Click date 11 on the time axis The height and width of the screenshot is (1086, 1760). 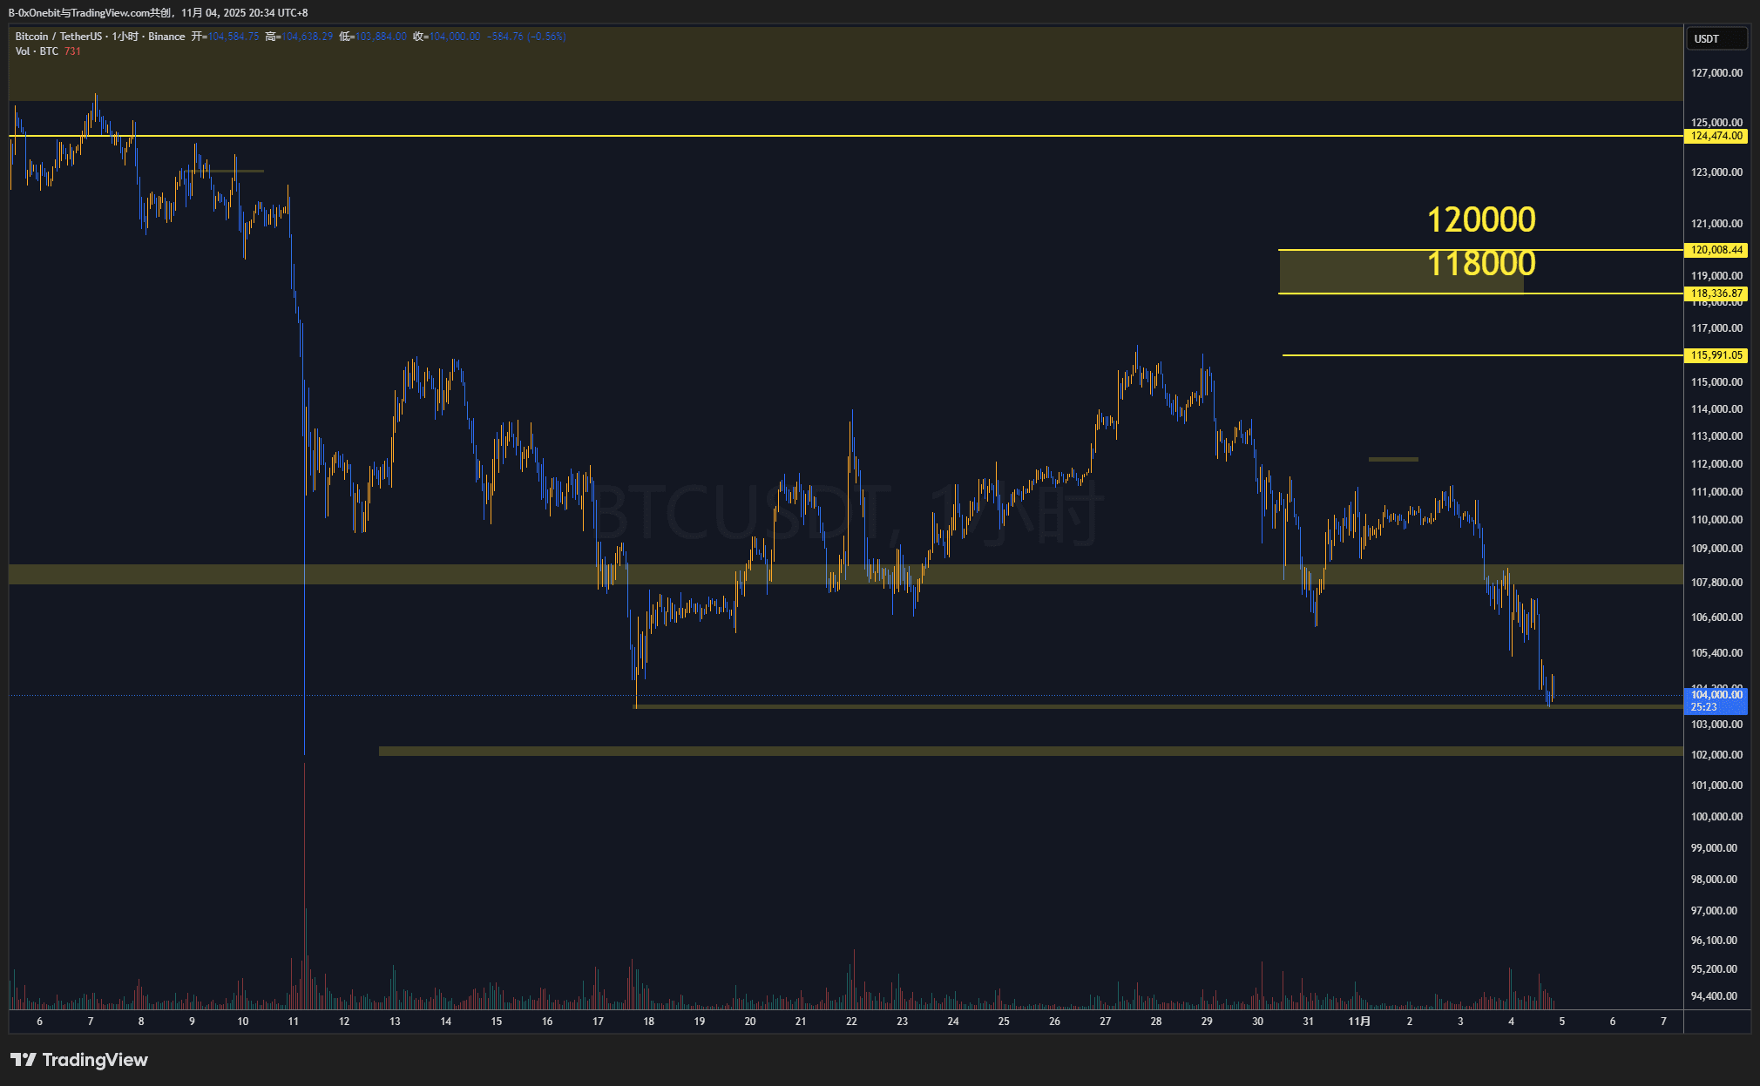coord(294,1022)
